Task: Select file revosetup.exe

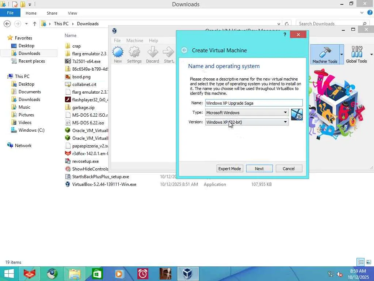Action: coord(85,161)
